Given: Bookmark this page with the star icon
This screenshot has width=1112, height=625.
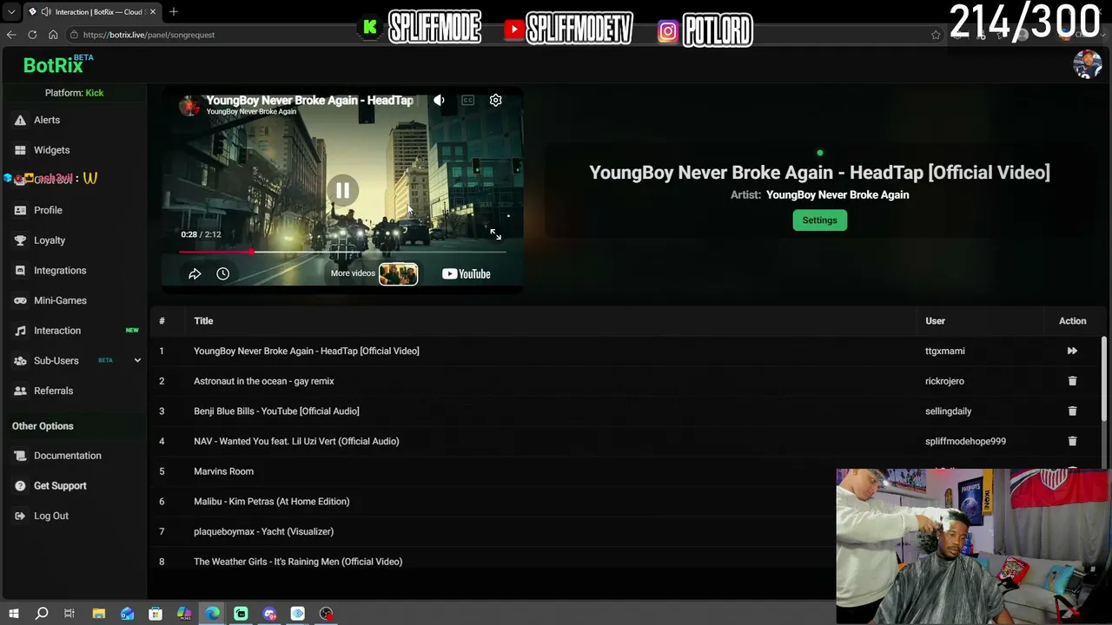Looking at the screenshot, I should 936,35.
